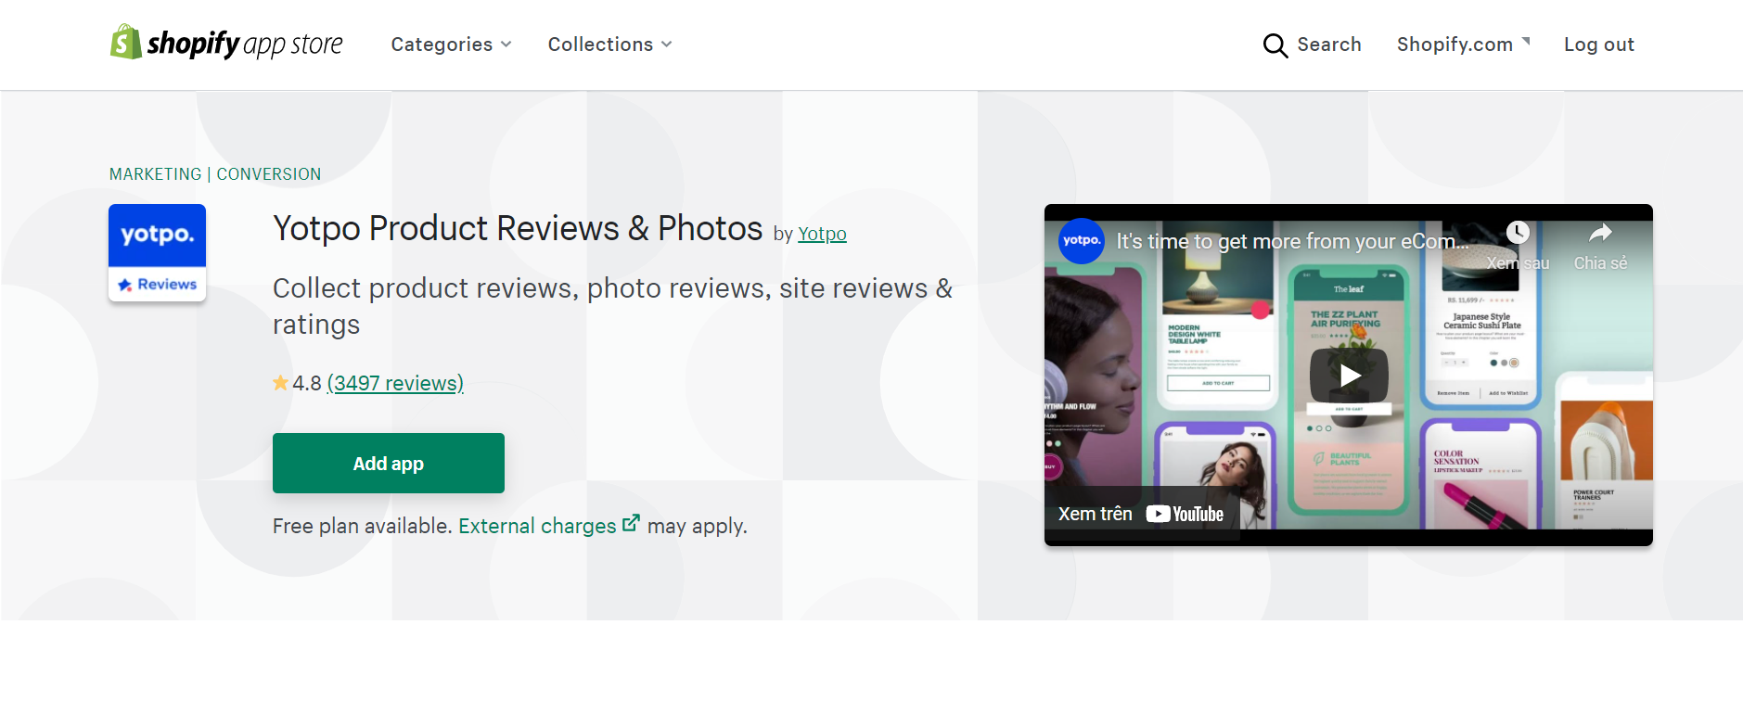Click the Yotpo channel avatar on video
The width and height of the screenshot is (1743, 714).
pos(1082,241)
